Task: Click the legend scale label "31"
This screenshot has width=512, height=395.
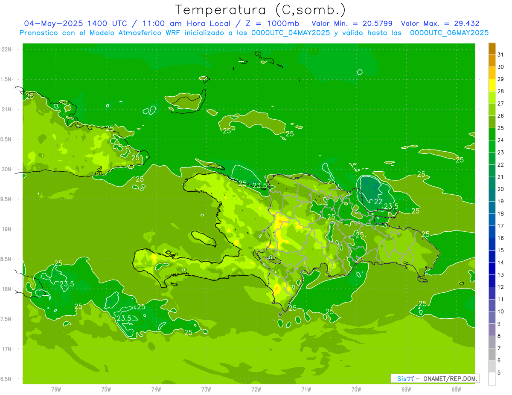Action: [x=501, y=54]
